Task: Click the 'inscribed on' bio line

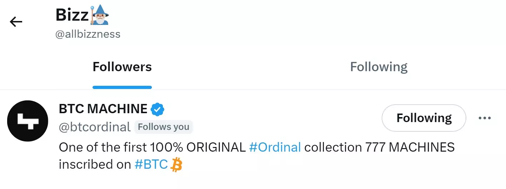Action: [95, 164]
